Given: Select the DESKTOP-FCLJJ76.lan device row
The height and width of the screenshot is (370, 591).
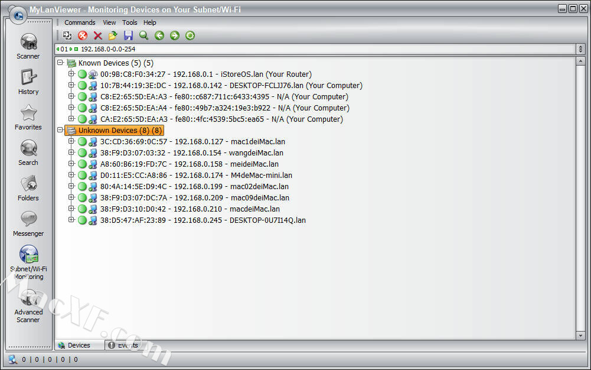Looking at the screenshot, I should [x=231, y=86].
